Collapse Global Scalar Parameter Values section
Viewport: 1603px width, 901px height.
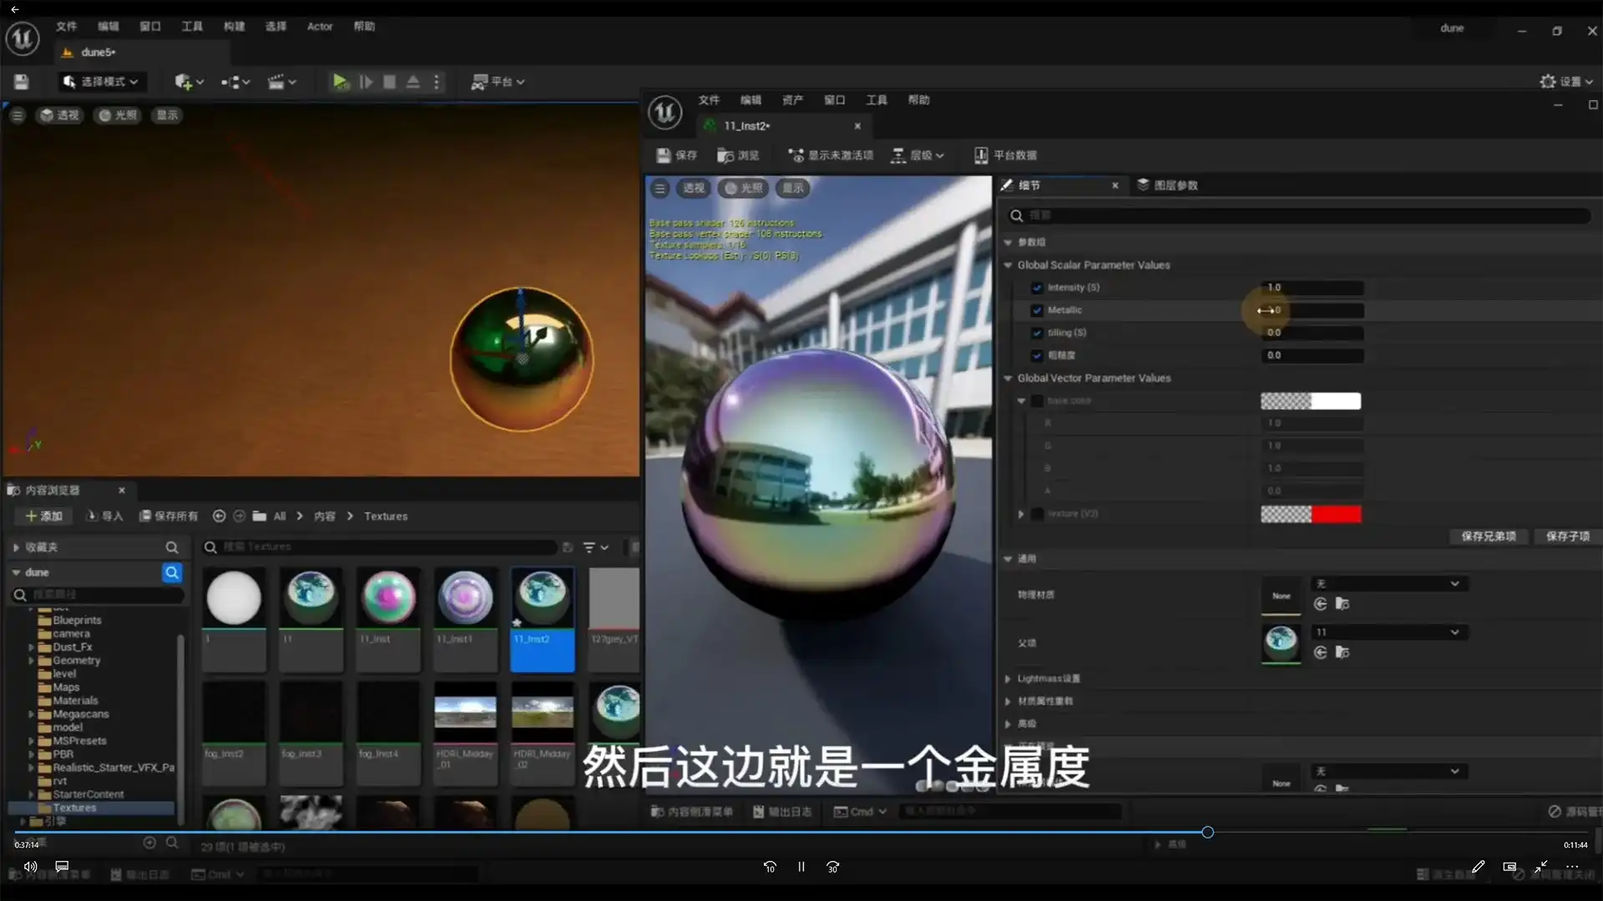(x=1009, y=265)
